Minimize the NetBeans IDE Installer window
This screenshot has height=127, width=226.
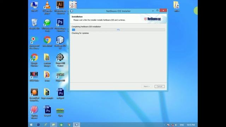point(153,11)
